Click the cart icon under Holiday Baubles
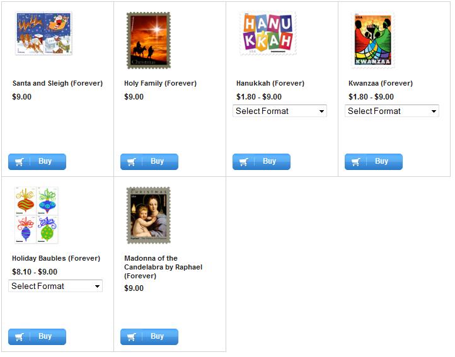This screenshot has height=357, width=455. point(19,337)
